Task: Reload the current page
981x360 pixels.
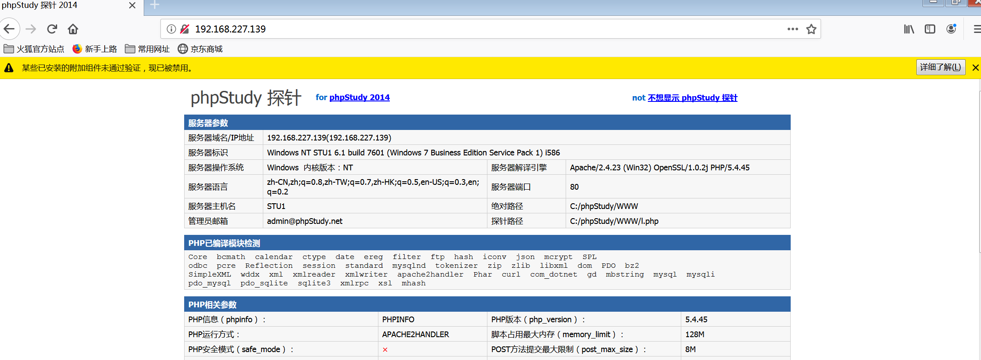Action: click(52, 29)
